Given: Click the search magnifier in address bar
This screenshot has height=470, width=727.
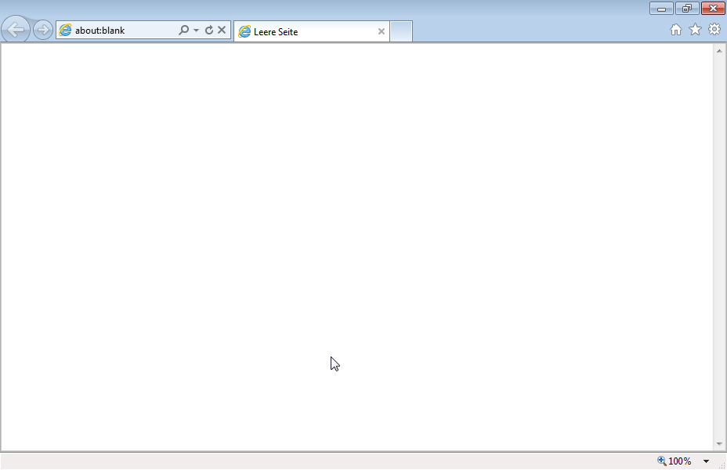Looking at the screenshot, I should [183, 30].
